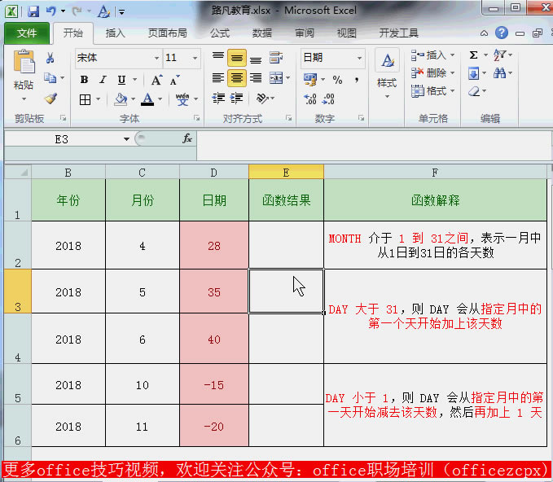Switch to the 审阅 Review tab
553x482 pixels.
click(x=305, y=33)
